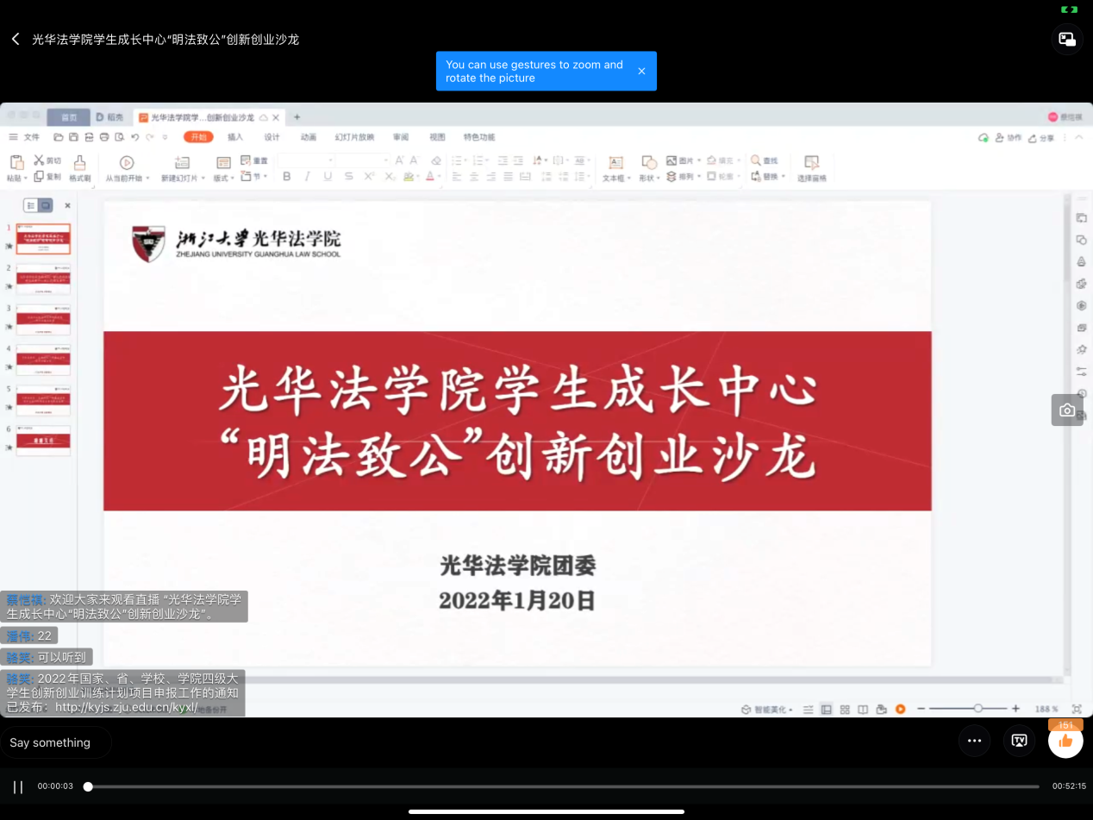Viewport: 1093px width, 820px height.
Task: Click the 复制 copy tool
Action: click(47, 177)
